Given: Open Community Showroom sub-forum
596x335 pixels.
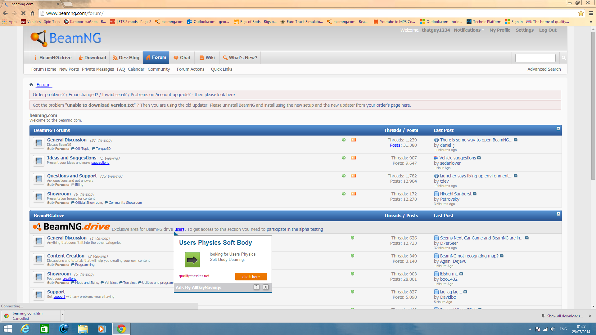Looking at the screenshot, I should [125, 203].
